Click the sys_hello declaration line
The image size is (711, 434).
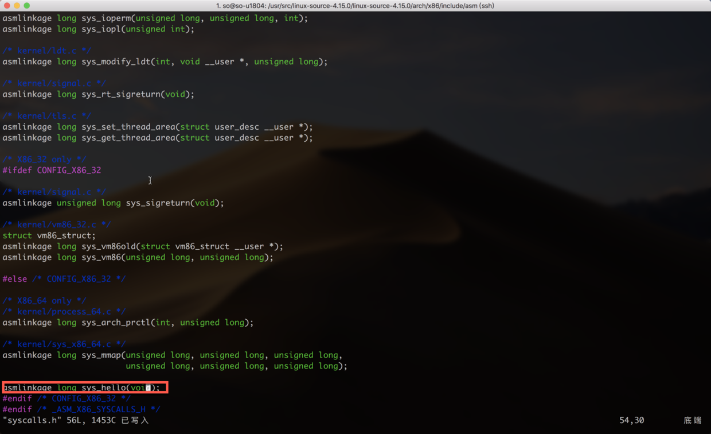(x=81, y=388)
